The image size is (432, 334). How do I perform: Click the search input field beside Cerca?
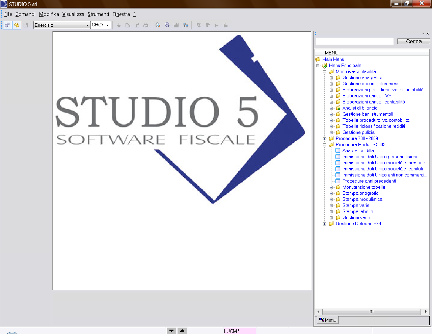click(x=355, y=41)
